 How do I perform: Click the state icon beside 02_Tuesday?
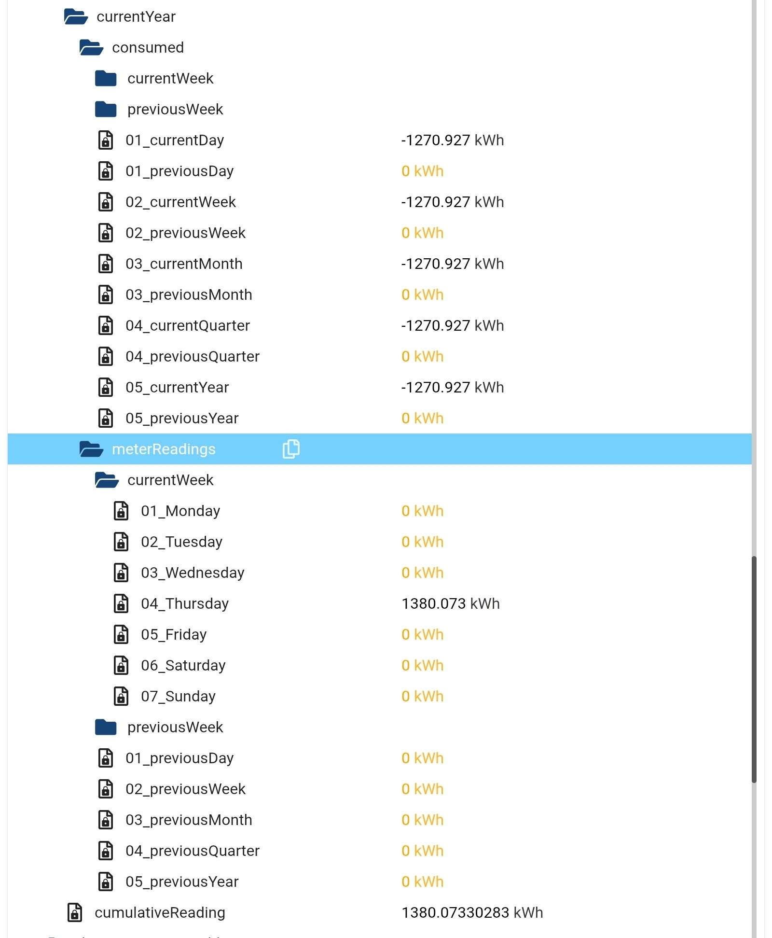click(121, 541)
